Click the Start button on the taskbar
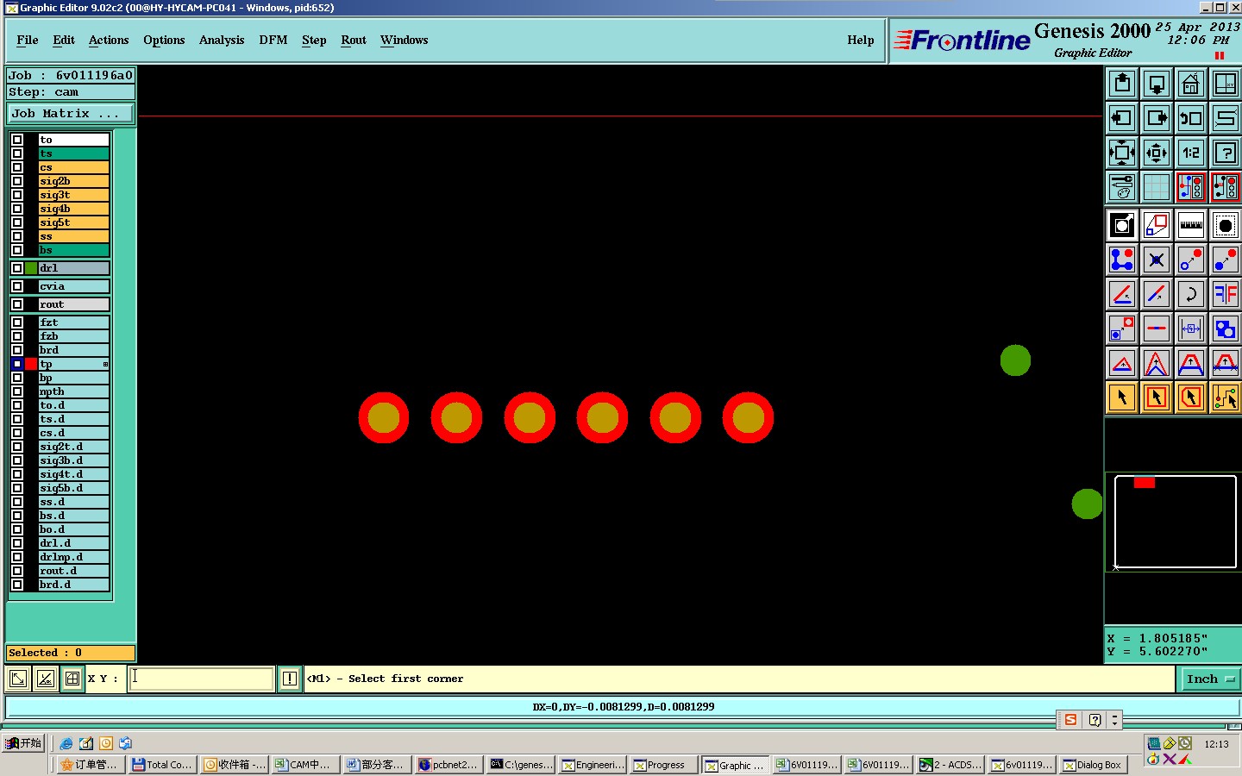This screenshot has width=1242, height=776. point(24,743)
